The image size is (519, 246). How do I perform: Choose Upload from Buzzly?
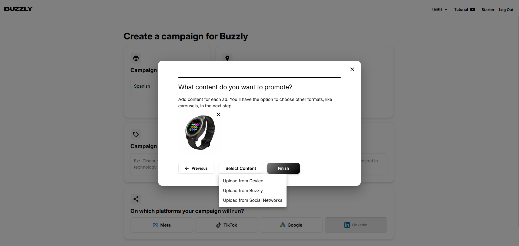click(x=243, y=190)
